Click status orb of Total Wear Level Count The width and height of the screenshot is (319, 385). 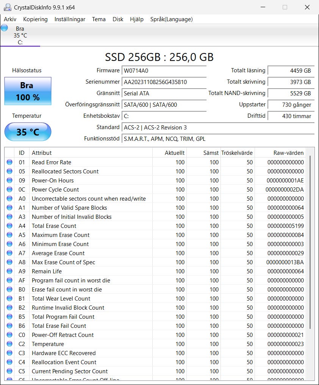click(x=9, y=298)
